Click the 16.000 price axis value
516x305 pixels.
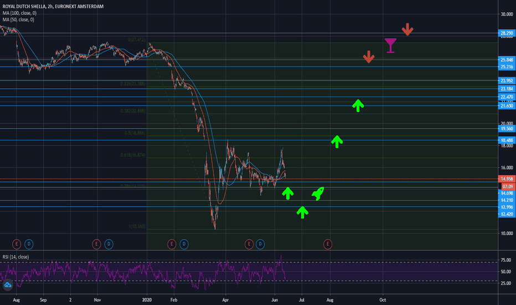(x=507, y=167)
